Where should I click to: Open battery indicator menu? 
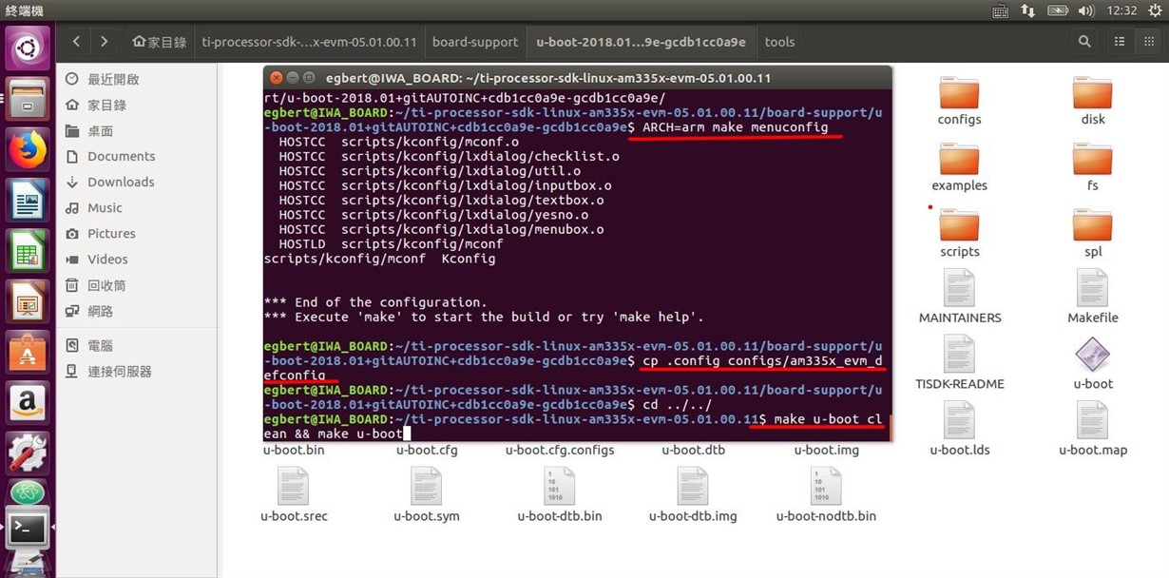(x=1058, y=10)
